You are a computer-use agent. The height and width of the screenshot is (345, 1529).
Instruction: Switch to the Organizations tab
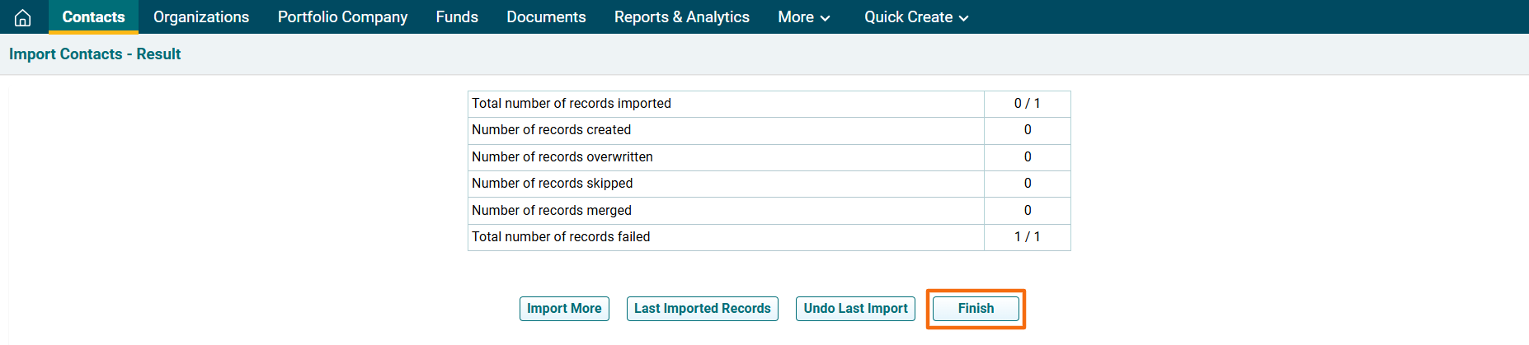click(201, 17)
